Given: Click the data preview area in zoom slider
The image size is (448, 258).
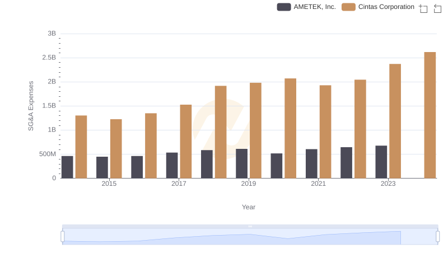Looking at the screenshot, I should [250, 237].
